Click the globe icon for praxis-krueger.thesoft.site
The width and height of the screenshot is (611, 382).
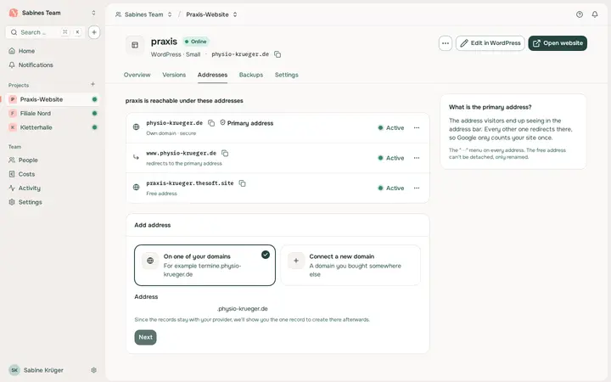[136, 188]
